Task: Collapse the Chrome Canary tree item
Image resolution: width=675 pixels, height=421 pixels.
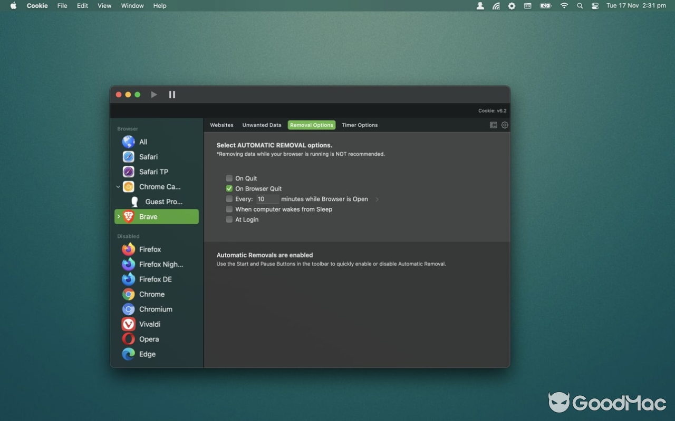Action: click(x=118, y=187)
